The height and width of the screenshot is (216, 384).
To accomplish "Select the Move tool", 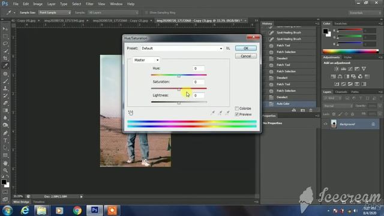I will (x=5, y=29).
